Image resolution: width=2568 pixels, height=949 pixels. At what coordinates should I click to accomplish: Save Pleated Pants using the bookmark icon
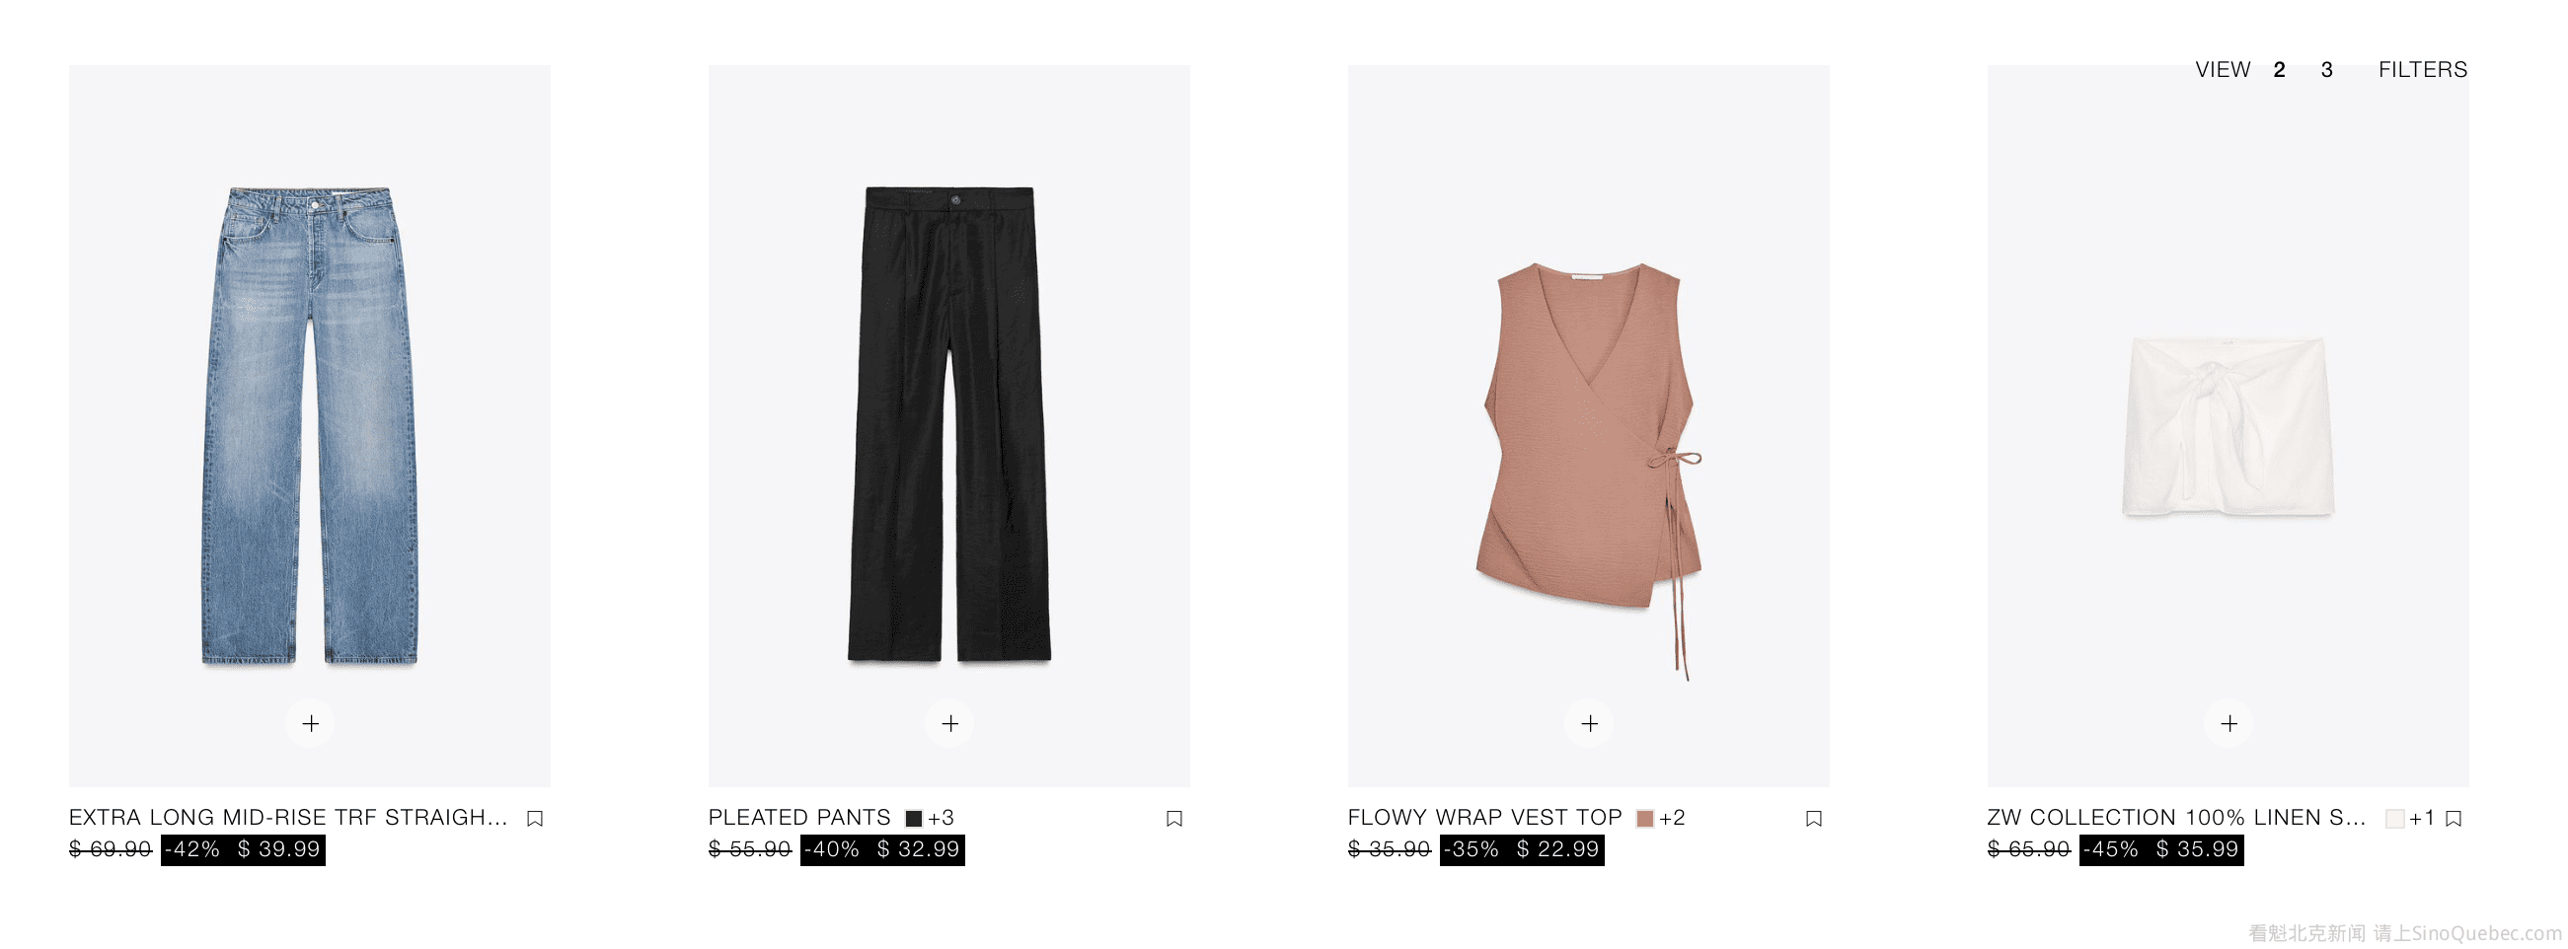pyautogui.click(x=1174, y=819)
